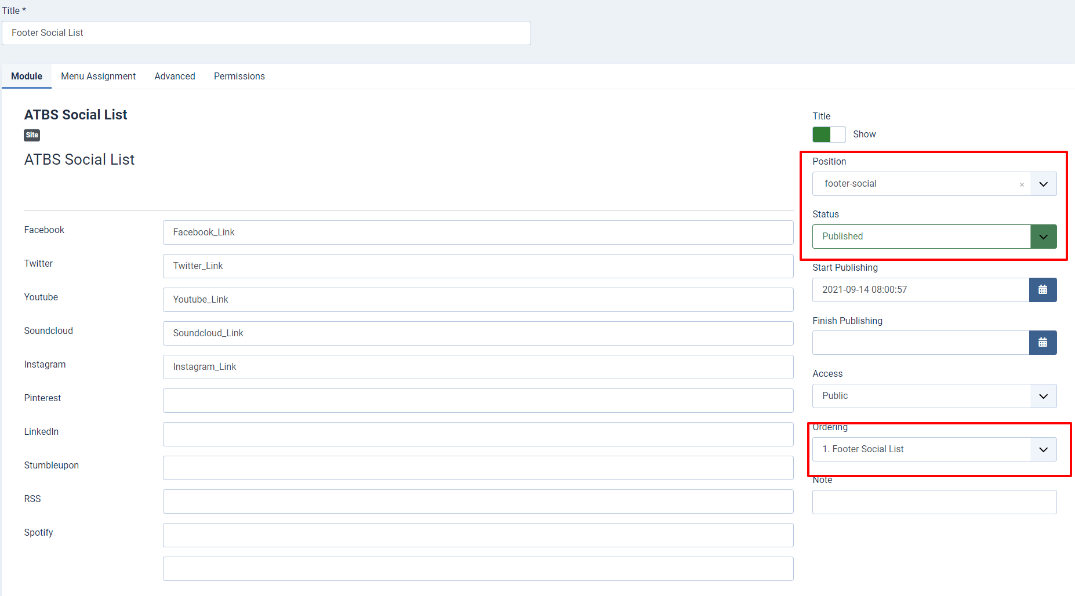
Task: Open the Start Publishing calendar picker
Action: click(x=1043, y=290)
